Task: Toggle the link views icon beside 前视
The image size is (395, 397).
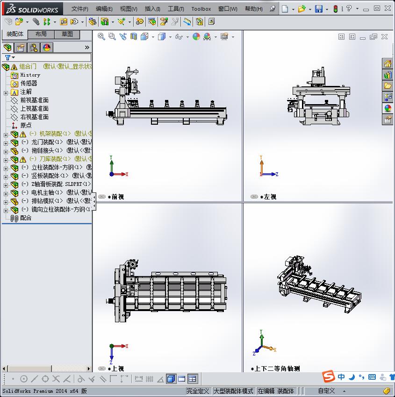Action: click(102, 197)
